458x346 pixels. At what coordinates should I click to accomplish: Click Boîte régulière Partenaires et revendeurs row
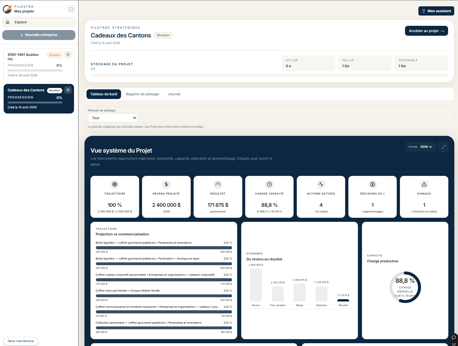164,247
